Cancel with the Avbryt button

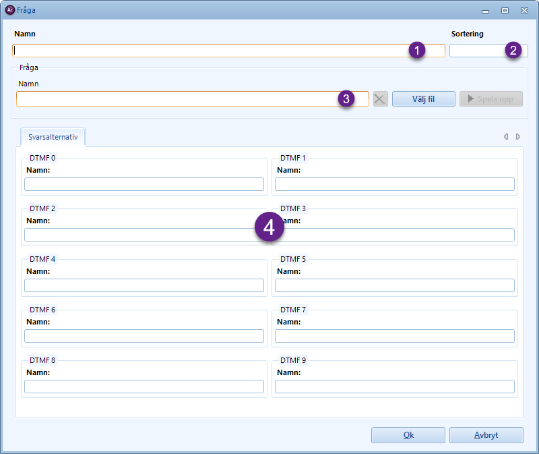tap(486, 435)
